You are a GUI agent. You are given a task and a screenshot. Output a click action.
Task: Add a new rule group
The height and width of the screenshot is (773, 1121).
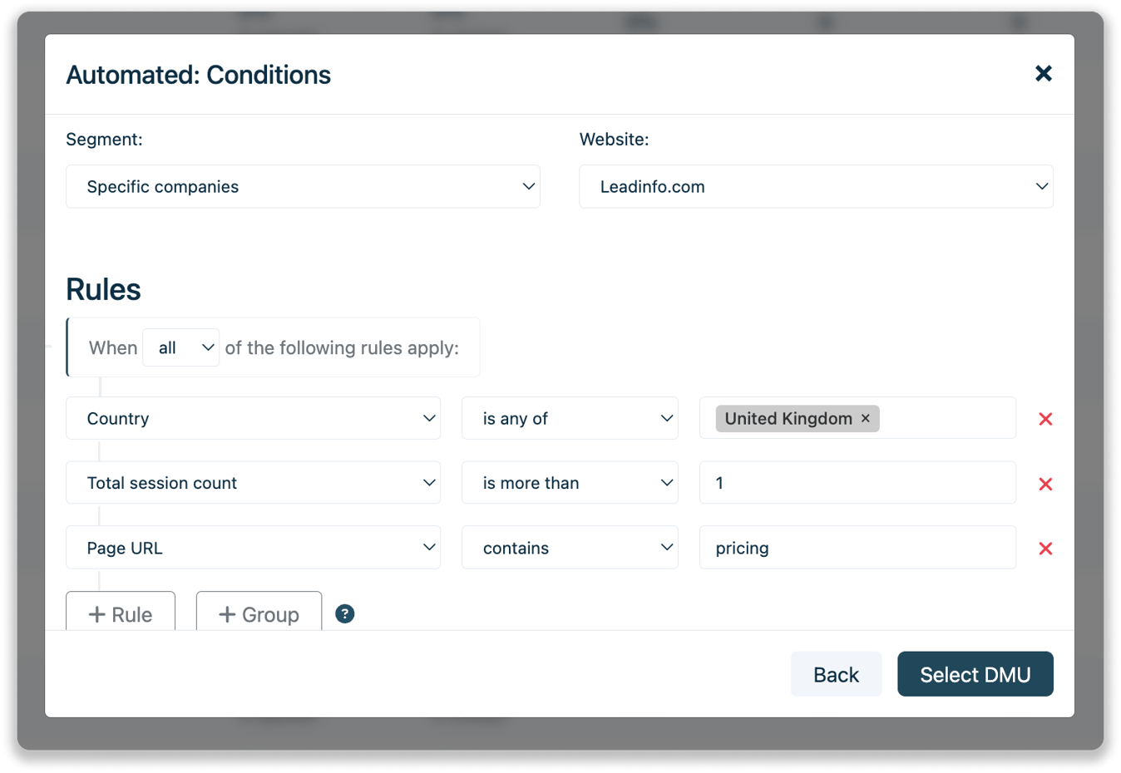[x=259, y=613]
